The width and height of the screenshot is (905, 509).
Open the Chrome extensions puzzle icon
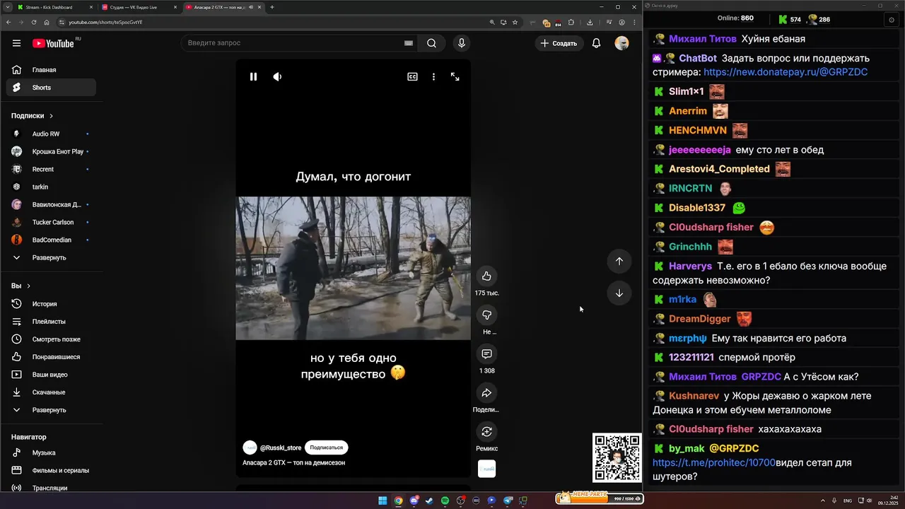pyautogui.click(x=571, y=22)
